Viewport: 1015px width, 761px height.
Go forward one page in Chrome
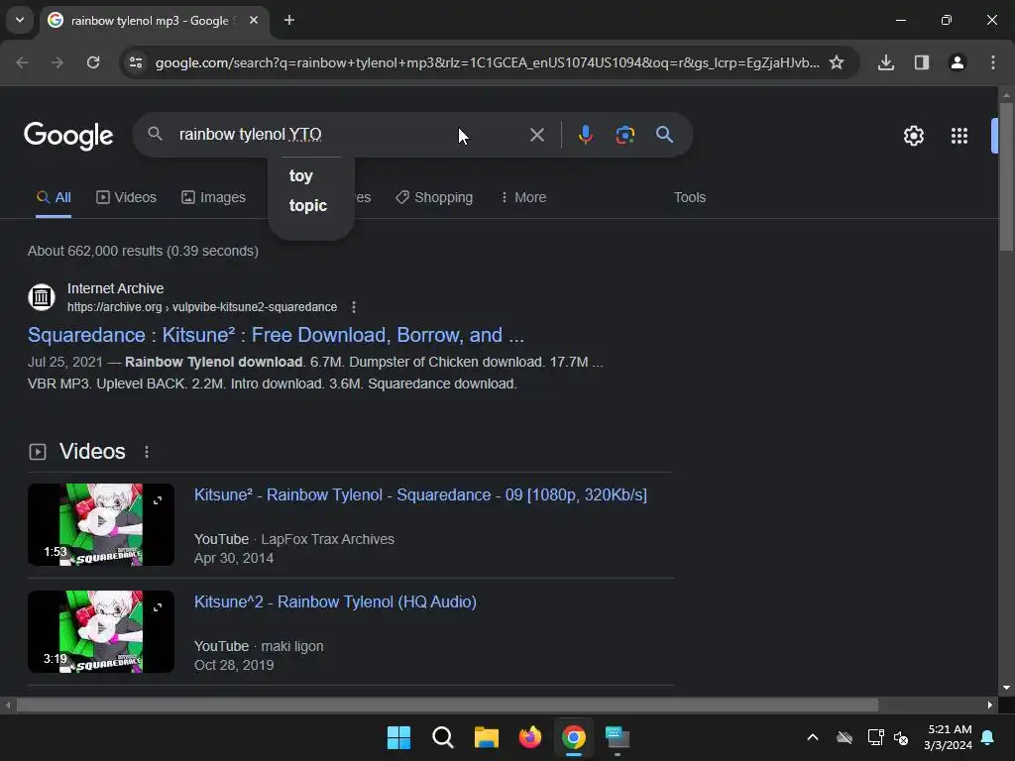click(57, 62)
